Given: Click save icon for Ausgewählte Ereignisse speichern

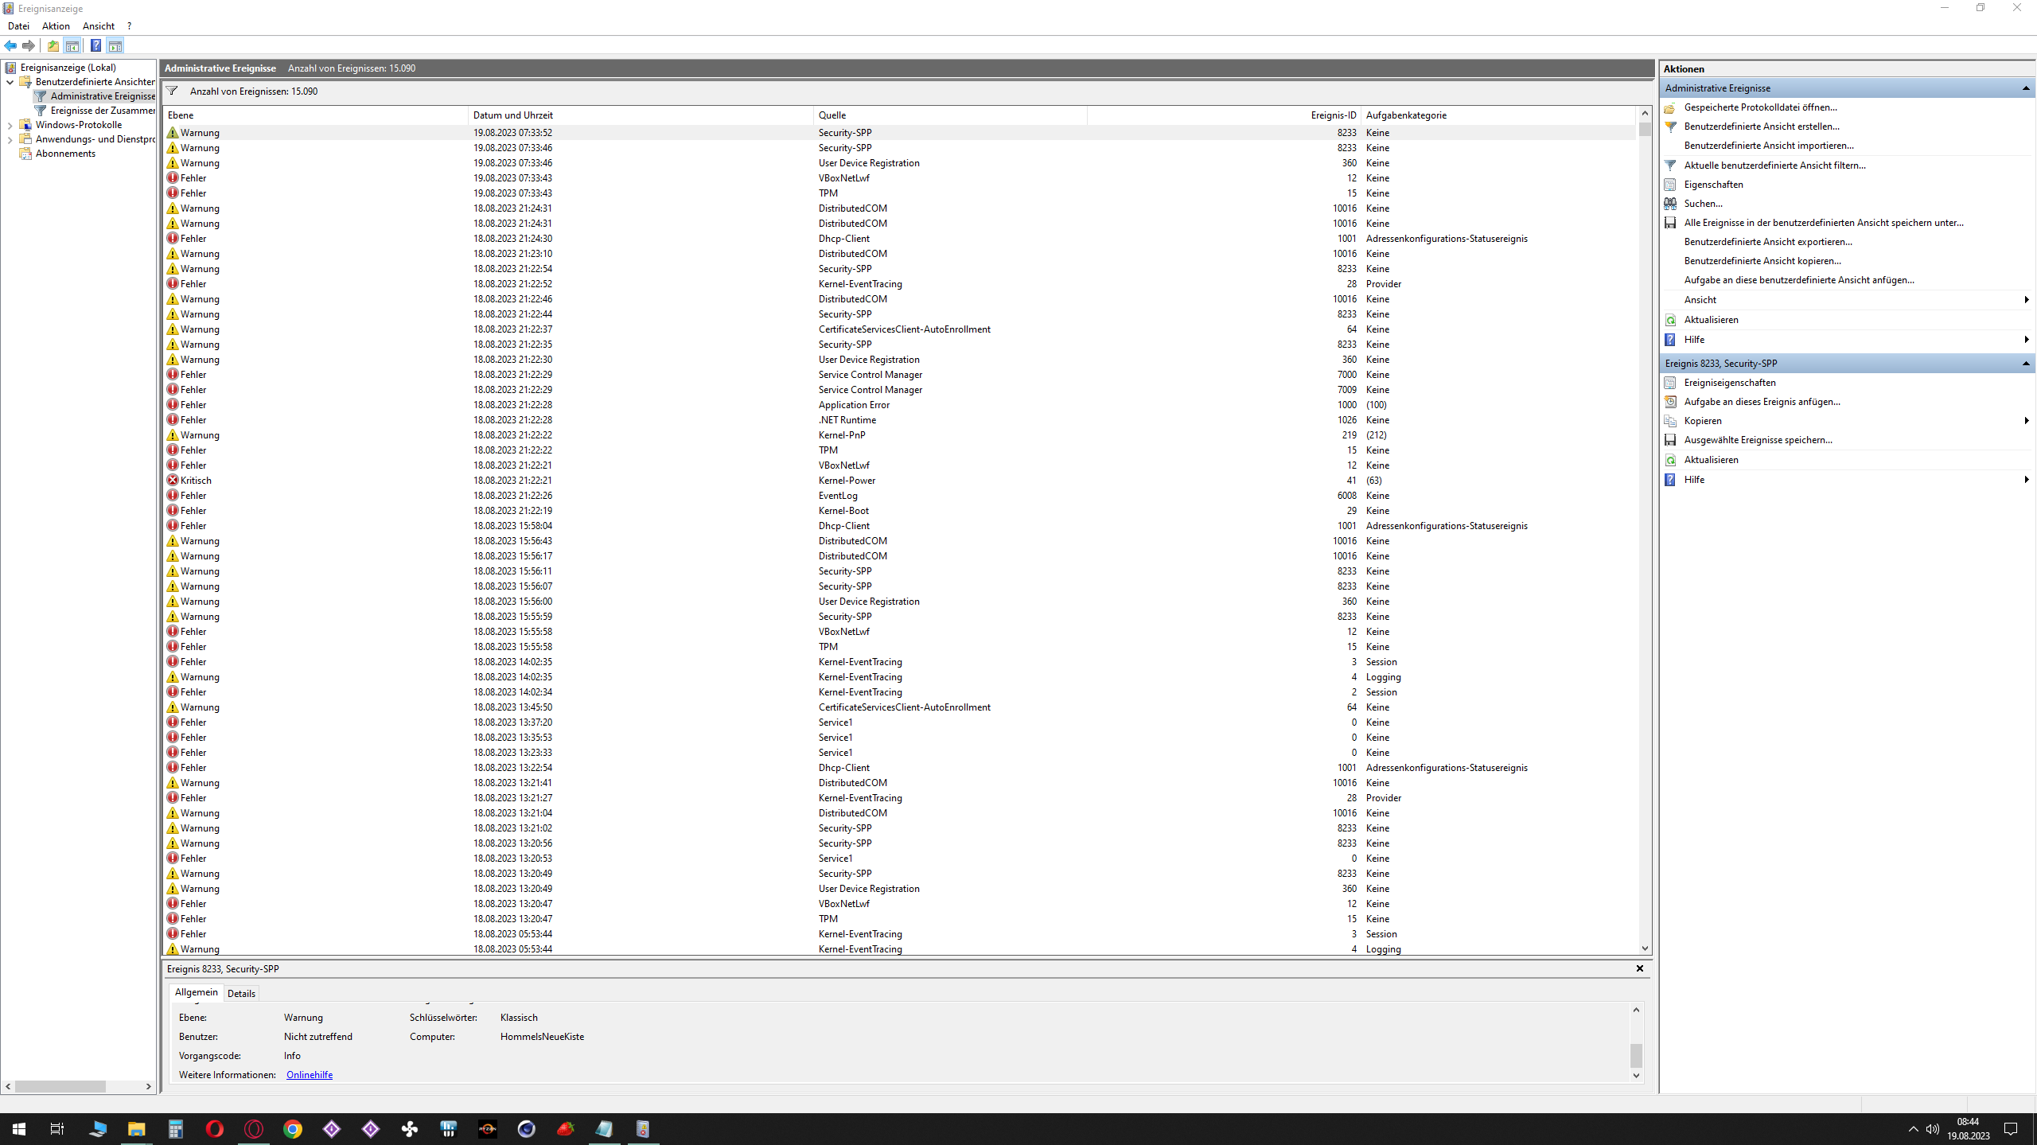Looking at the screenshot, I should click(x=1670, y=440).
